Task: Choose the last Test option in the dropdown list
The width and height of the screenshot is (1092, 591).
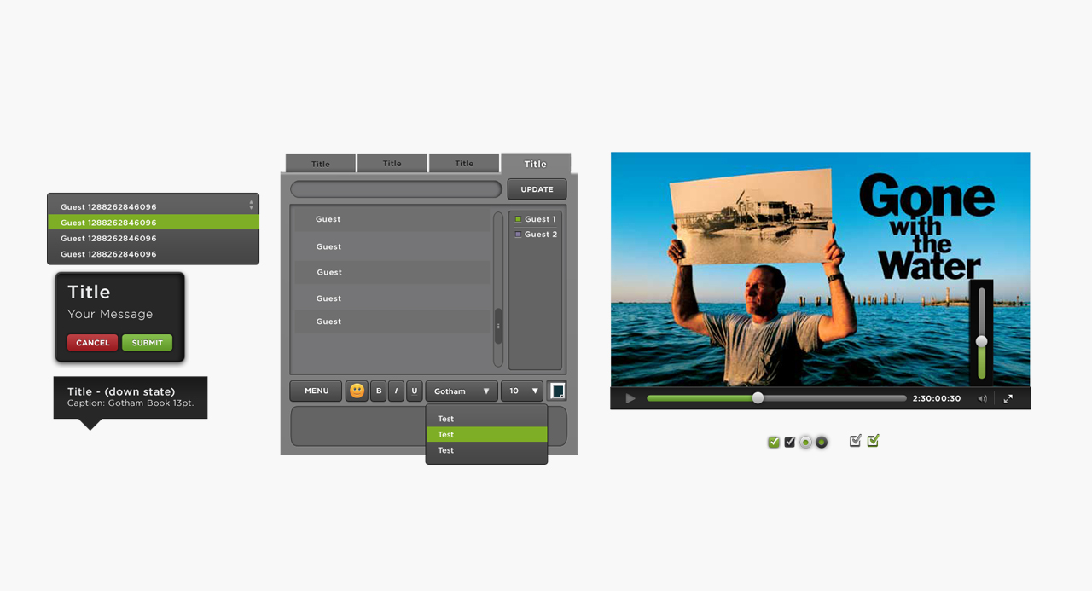Action: (486, 450)
